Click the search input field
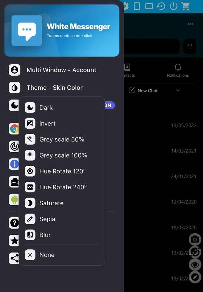Screen dimensions: 203x292 (x=152, y=46)
